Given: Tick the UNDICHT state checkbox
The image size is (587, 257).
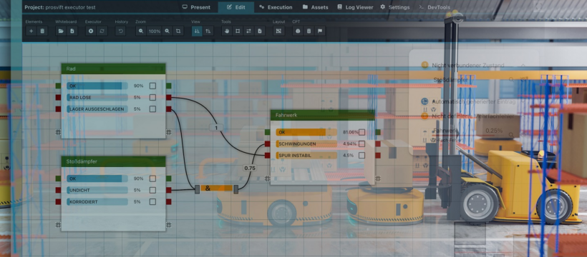Looking at the screenshot, I should click(x=152, y=190).
